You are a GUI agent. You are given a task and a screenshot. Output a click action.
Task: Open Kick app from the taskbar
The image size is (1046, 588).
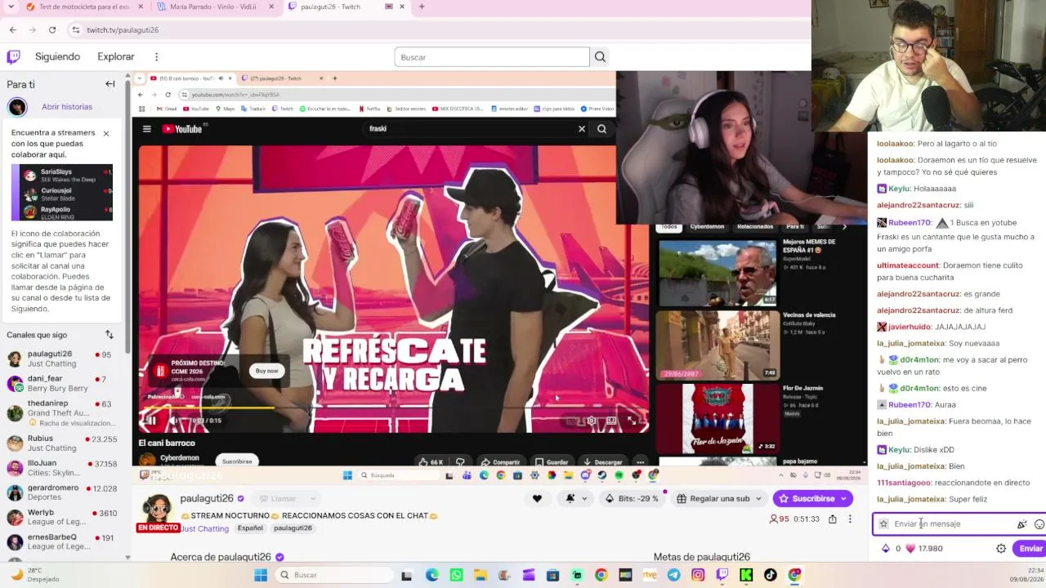tap(746, 575)
